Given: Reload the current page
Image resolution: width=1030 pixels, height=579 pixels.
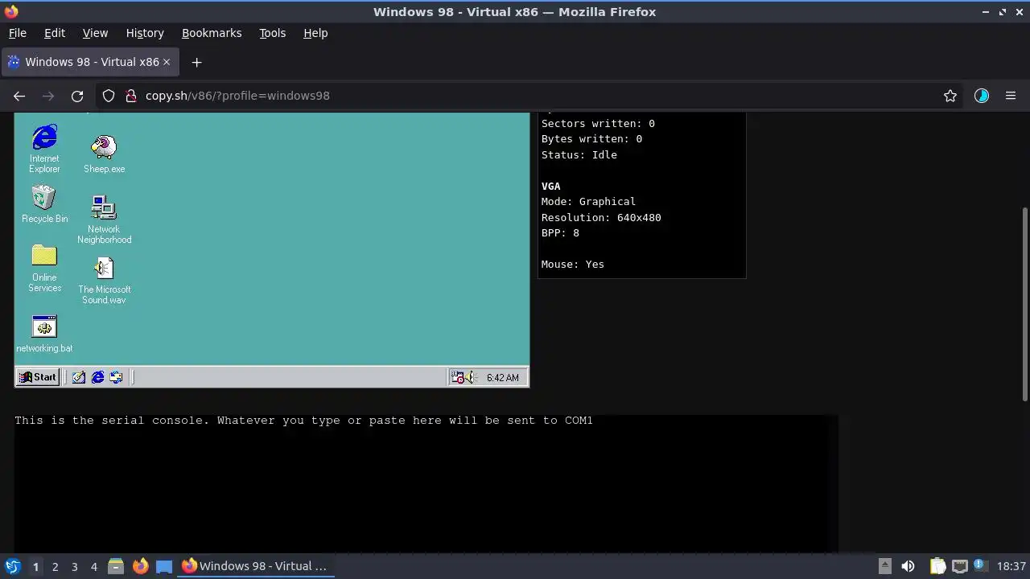Looking at the screenshot, I should 77,96.
